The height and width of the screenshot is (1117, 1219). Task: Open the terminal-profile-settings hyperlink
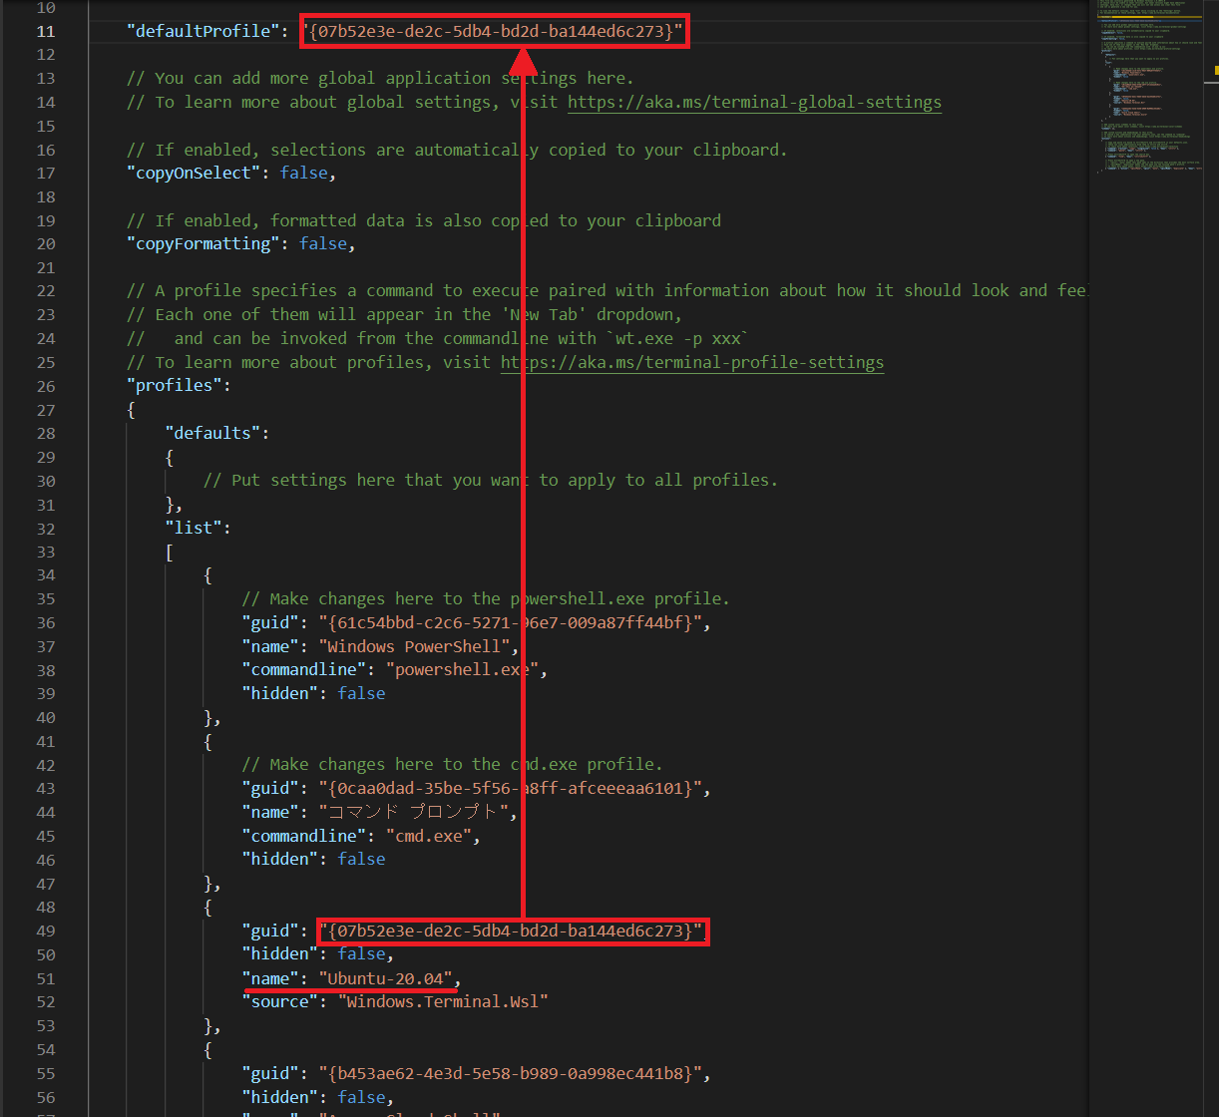(x=691, y=362)
